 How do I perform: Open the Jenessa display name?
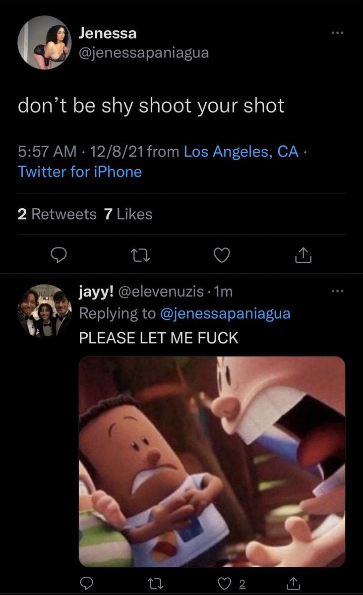click(108, 33)
